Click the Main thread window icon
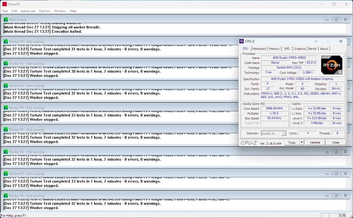 [x=6, y=20]
